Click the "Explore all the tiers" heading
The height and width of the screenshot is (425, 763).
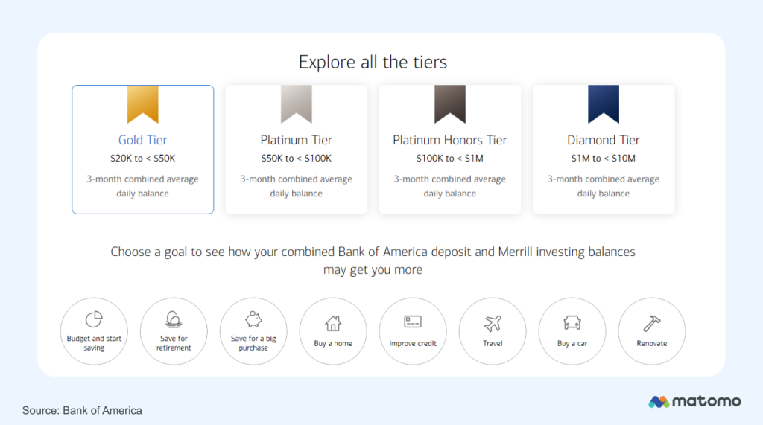click(373, 63)
